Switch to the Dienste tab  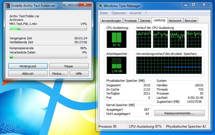[145, 21]
